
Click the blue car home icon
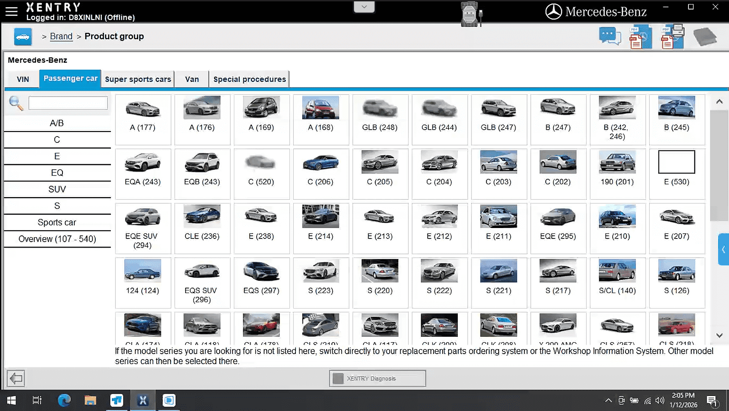pyautogui.click(x=23, y=37)
